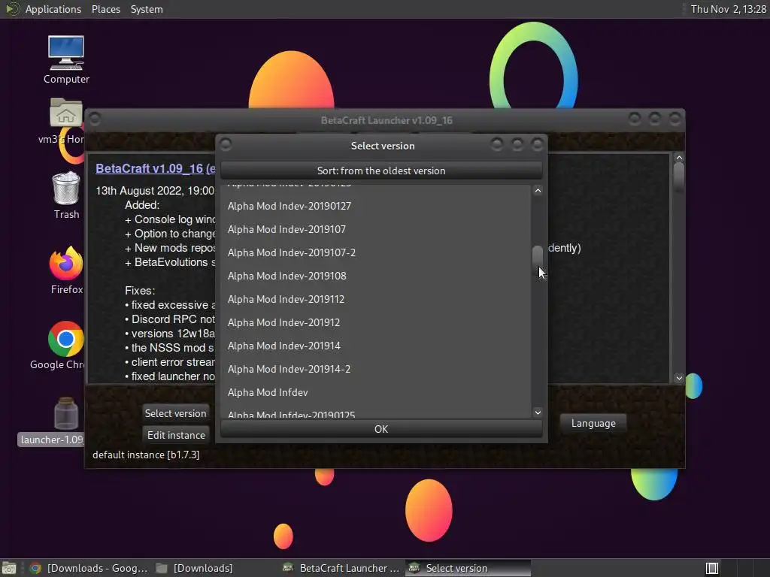Click the MATE logo icon next to Applications

[12, 9]
